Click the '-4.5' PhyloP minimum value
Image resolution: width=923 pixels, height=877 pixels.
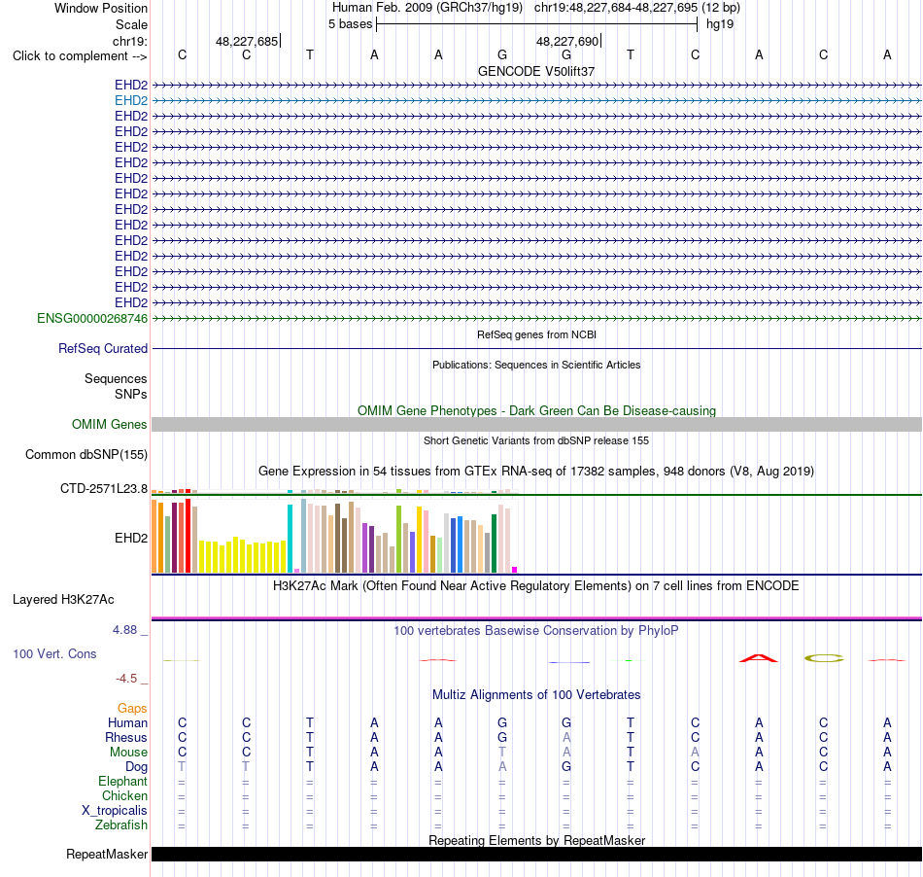(126, 679)
